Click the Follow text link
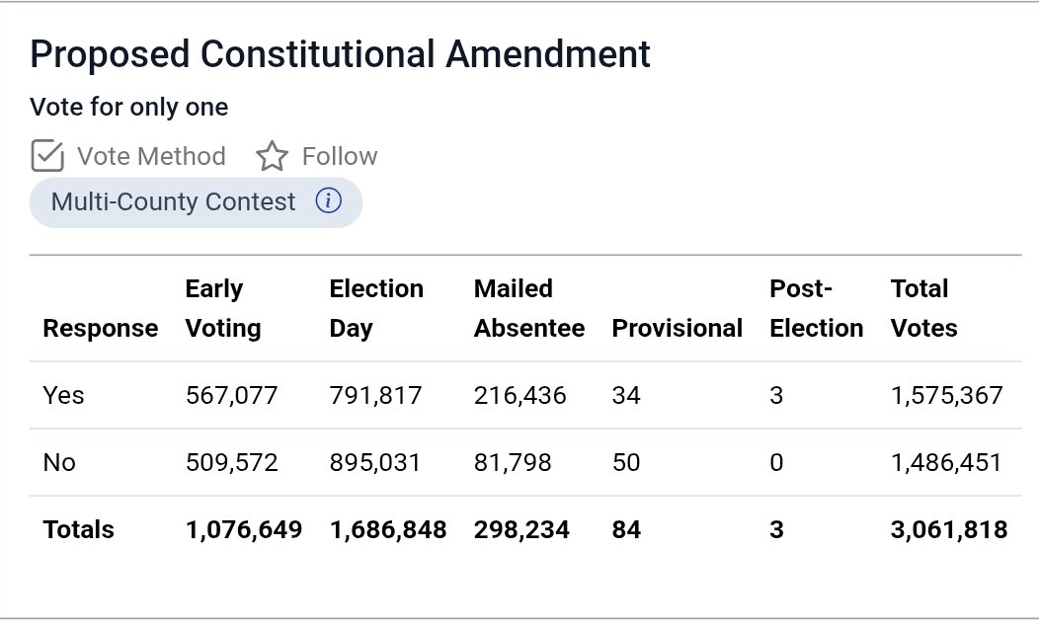The height and width of the screenshot is (628, 1039). coord(340,156)
